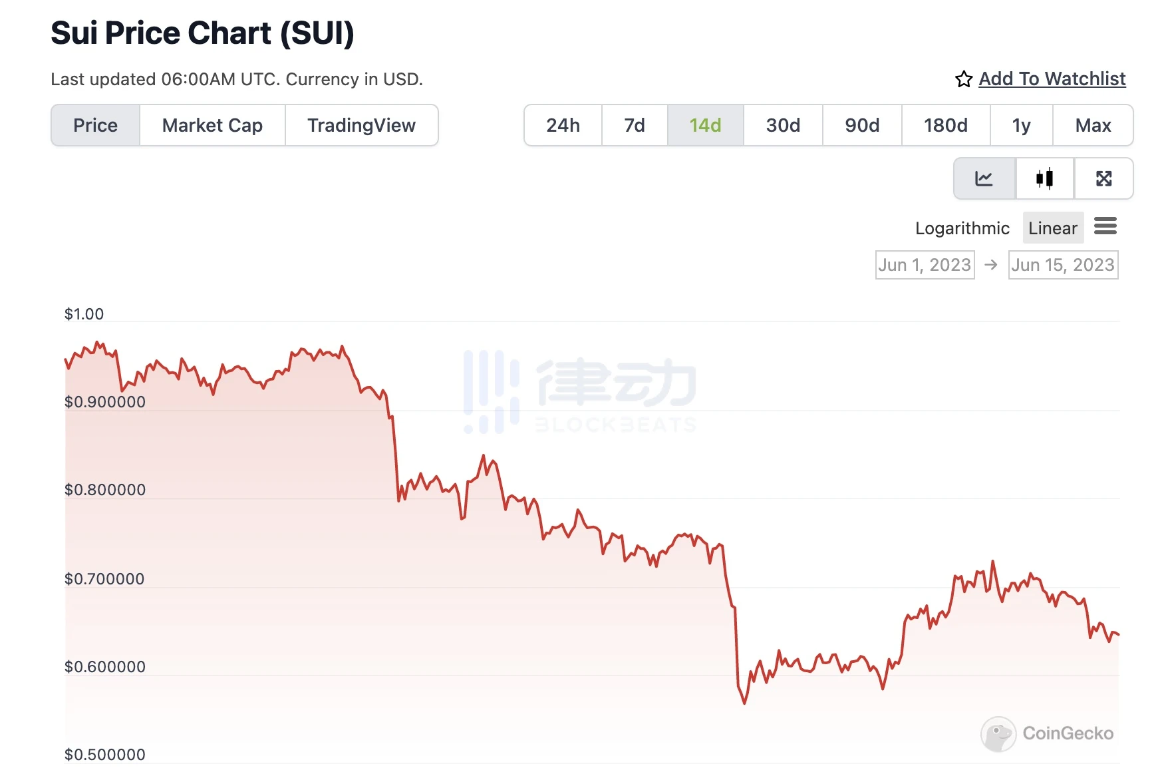Viewport: 1160px width, 784px height.
Task: Select the line chart view icon
Action: coord(985,178)
